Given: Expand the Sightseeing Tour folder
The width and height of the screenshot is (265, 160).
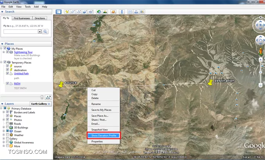Looking at the screenshot, I should point(4,52).
